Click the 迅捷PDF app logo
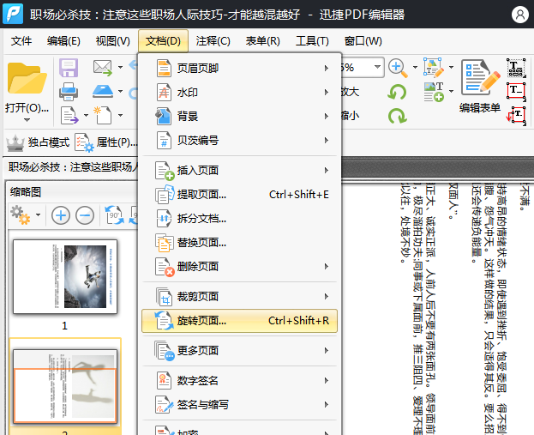Image resolution: width=534 pixels, height=435 pixels. [x=13, y=14]
